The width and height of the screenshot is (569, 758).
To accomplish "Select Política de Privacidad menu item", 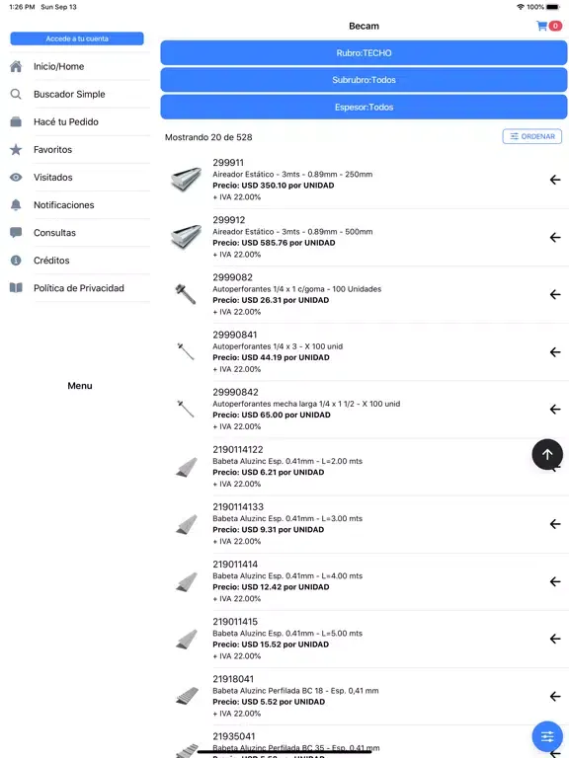I will [x=80, y=288].
